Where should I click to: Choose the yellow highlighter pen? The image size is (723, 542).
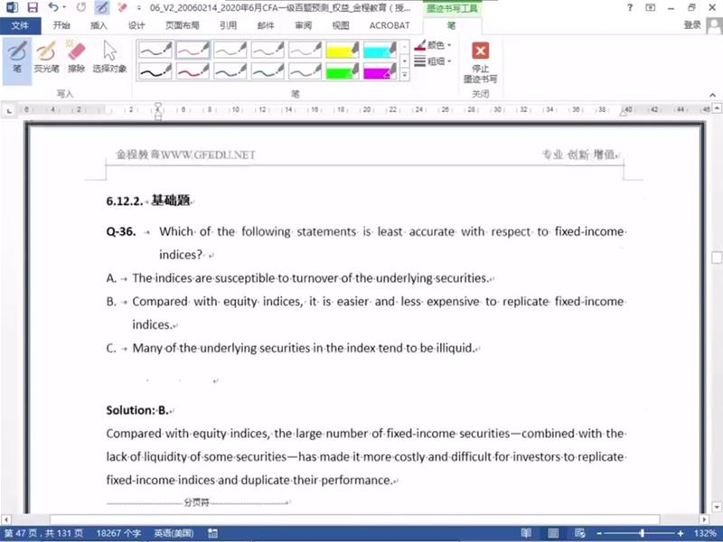point(343,50)
